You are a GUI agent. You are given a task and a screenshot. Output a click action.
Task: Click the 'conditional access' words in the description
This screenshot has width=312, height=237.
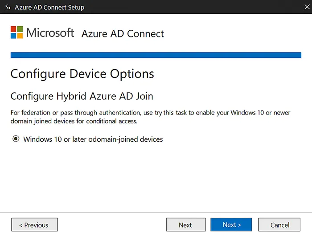click(111, 121)
